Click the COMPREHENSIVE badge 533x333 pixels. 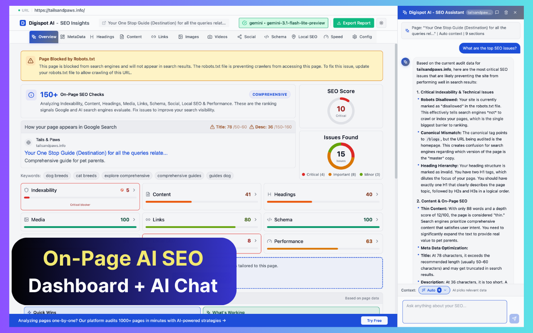(270, 94)
